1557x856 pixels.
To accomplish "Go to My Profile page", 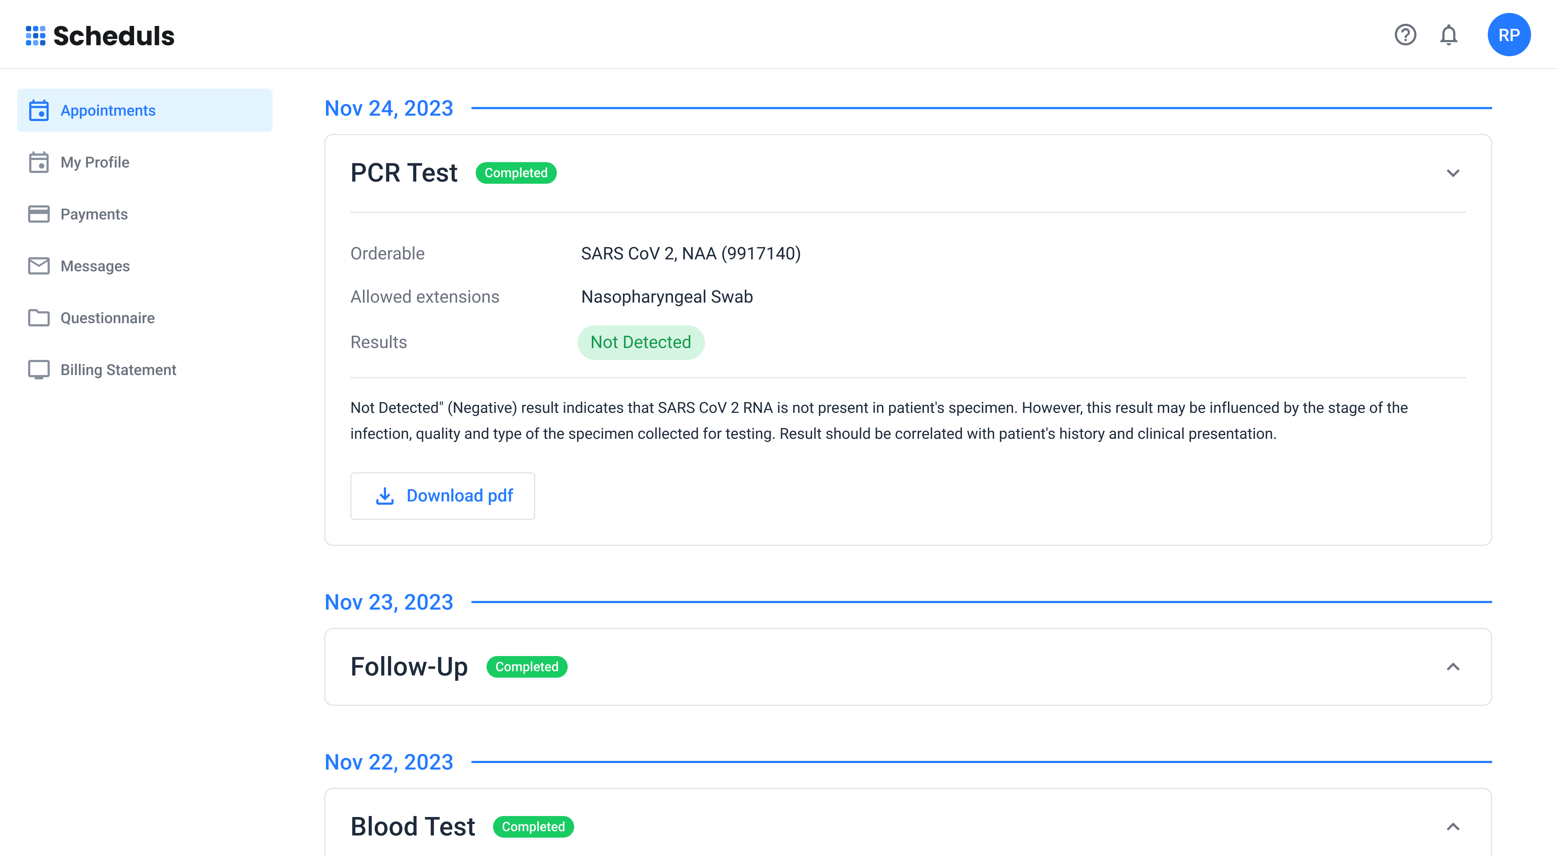I will pos(95,162).
